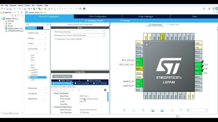Viewport: 218px width, 122px height.
Task: Click the Reset Configuration button
Action: (x=62, y=76)
